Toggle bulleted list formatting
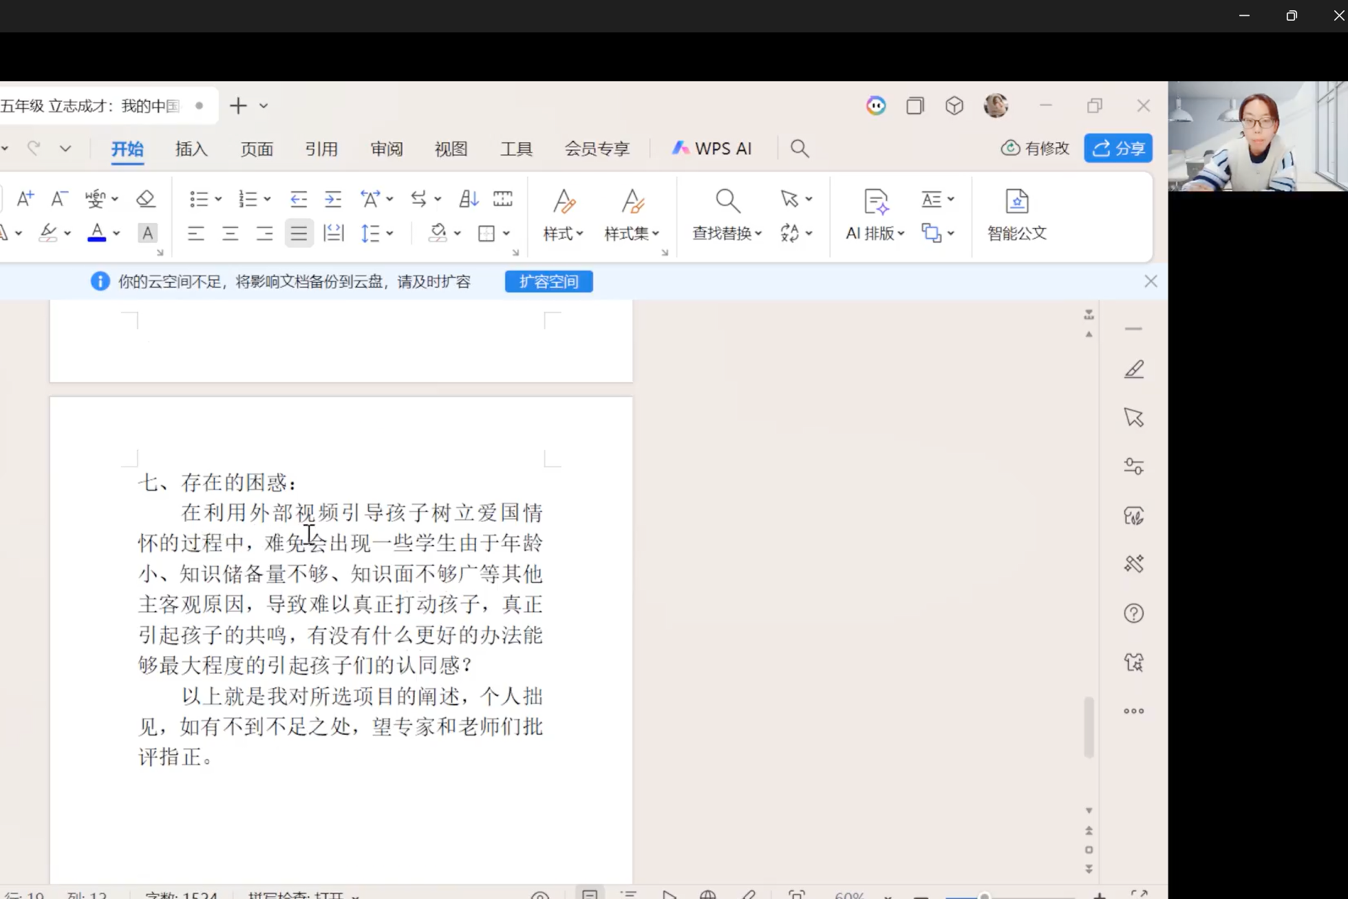This screenshot has width=1348, height=899. click(200, 198)
